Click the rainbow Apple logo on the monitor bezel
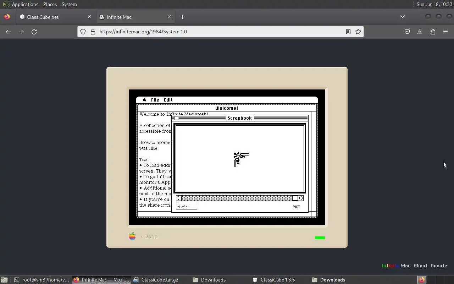The width and height of the screenshot is (454, 284). [132, 236]
